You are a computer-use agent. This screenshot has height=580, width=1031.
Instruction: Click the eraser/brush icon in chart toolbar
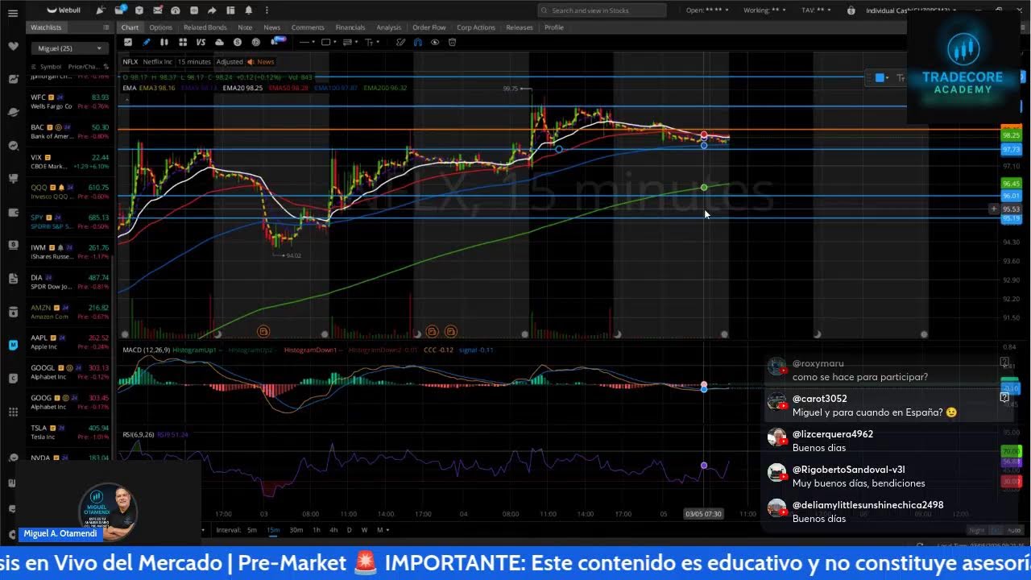[x=400, y=42]
